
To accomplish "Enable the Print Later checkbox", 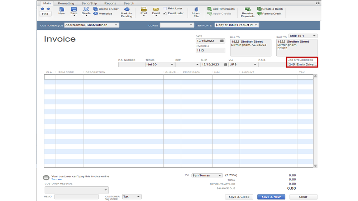I will click(165, 9).
